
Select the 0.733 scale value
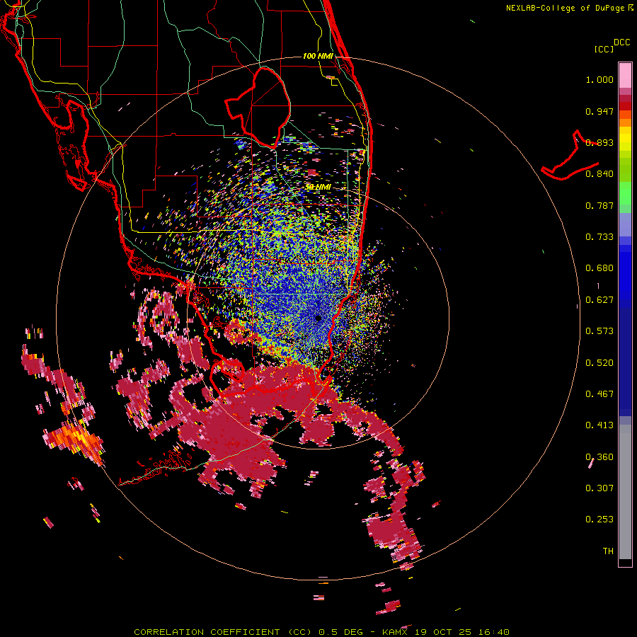(x=599, y=237)
